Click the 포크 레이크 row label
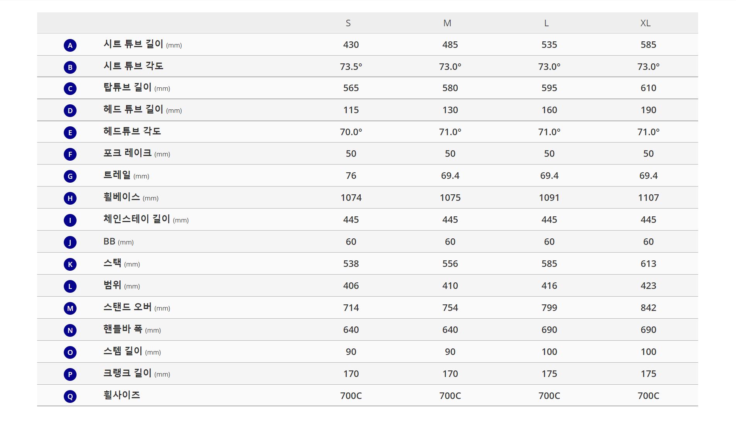 137,153
